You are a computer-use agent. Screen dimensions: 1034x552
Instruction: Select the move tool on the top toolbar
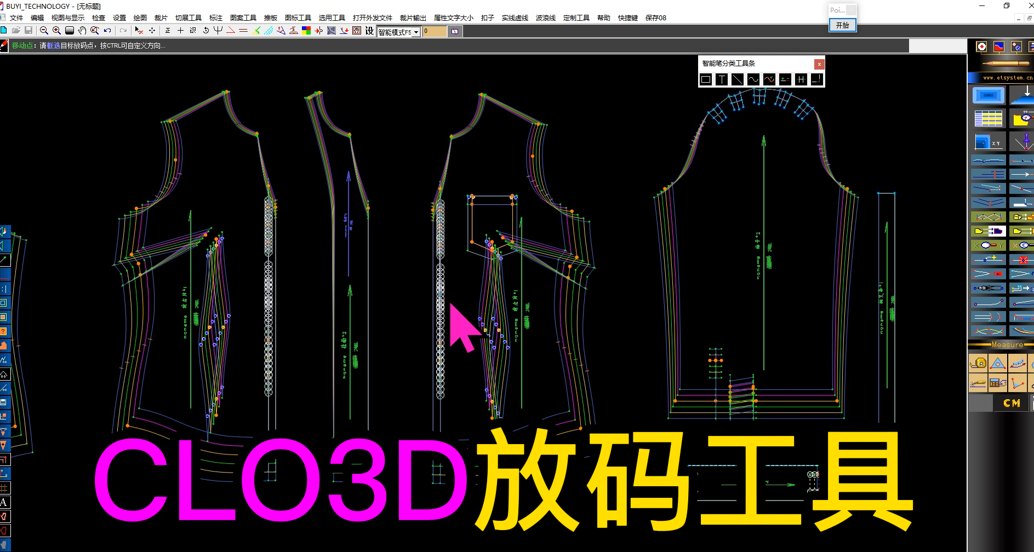(152, 31)
